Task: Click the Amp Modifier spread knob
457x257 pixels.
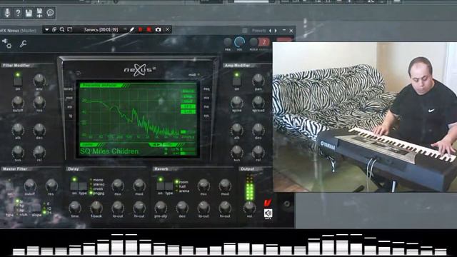Action: [258, 102]
